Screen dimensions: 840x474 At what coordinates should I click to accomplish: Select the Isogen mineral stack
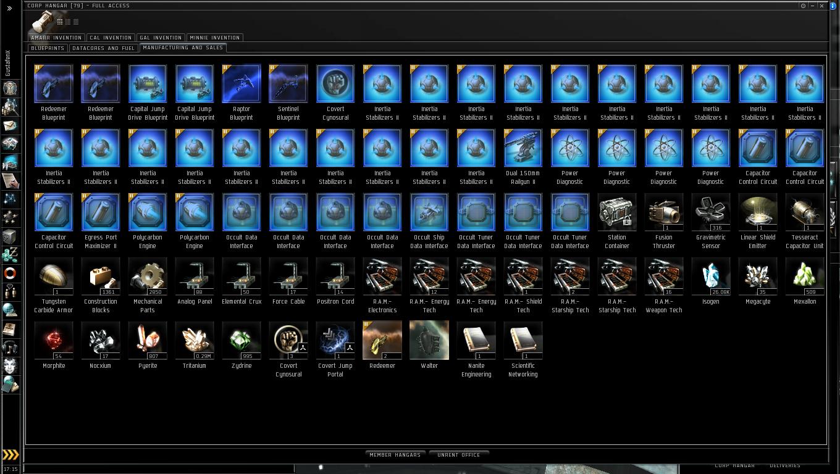711,281
